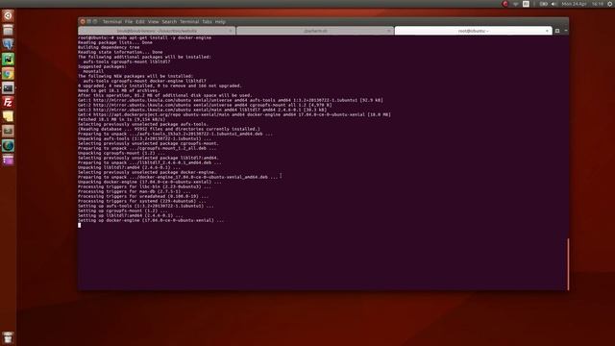
Task: Open the View menu in Terminal
Action: point(154,21)
